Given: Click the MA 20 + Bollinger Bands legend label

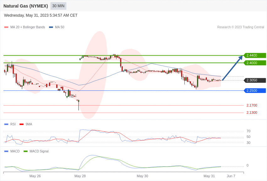Looking at the screenshot, I should pyautogui.click(x=28, y=27).
